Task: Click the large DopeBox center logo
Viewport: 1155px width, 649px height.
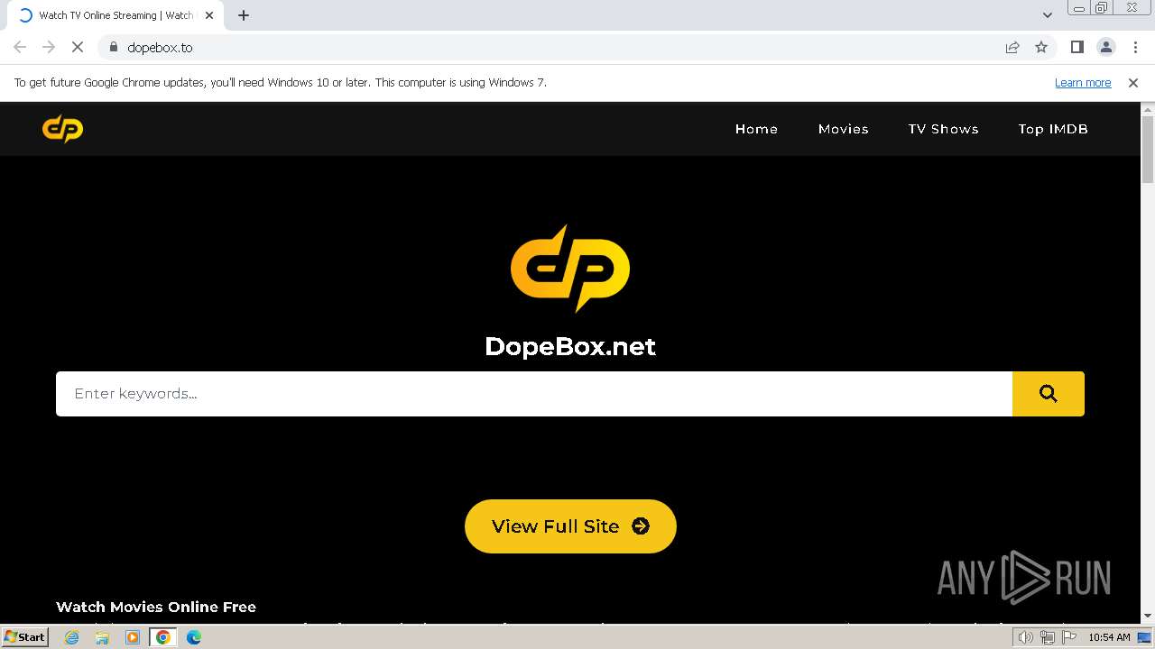Action: [570, 269]
